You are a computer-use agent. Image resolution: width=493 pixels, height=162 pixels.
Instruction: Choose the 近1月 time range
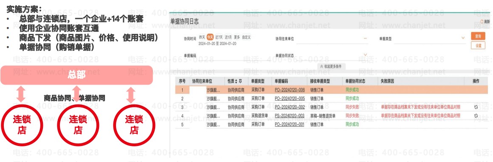point(228,37)
